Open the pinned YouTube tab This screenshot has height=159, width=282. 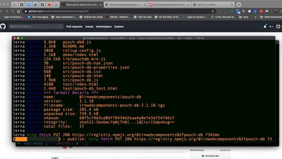(x=49, y=5)
